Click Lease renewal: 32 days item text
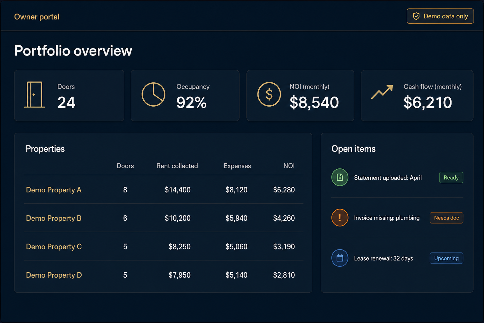The image size is (484, 323). click(383, 258)
